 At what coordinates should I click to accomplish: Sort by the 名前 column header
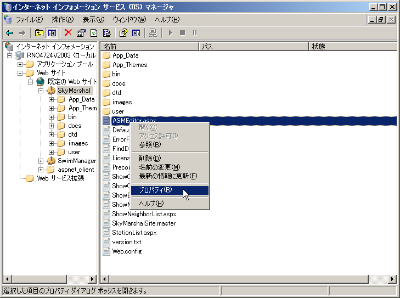[x=150, y=47]
